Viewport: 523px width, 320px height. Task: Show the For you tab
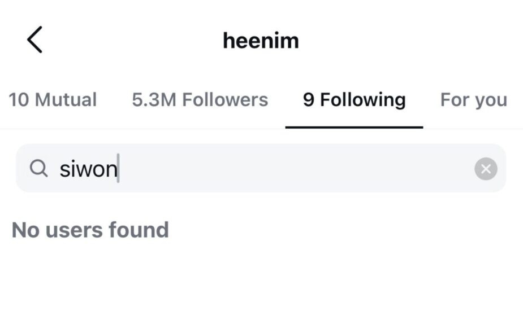[473, 100]
